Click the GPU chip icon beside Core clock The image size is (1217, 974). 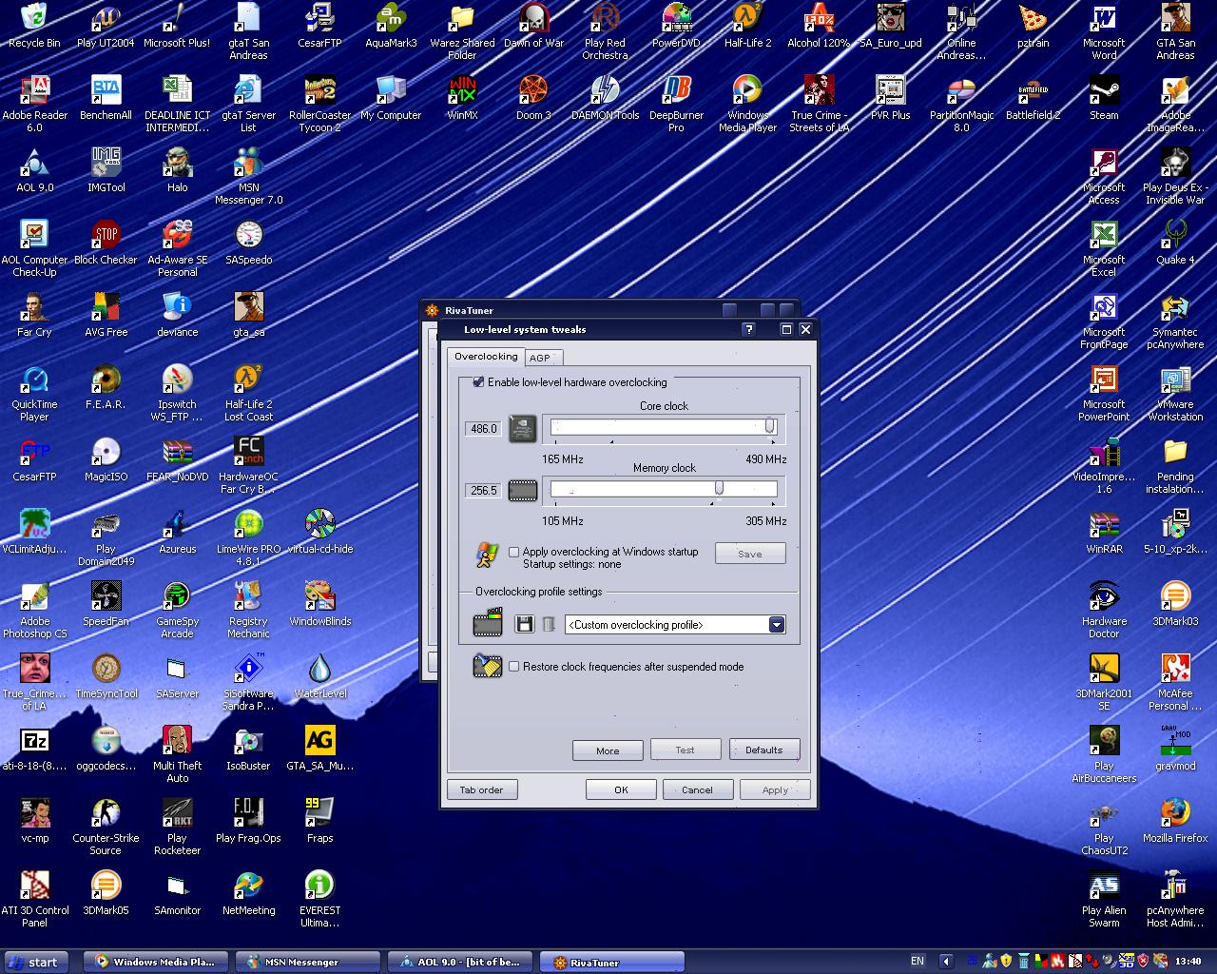coord(523,428)
